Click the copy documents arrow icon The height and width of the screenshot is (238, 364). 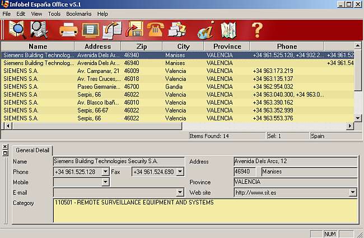tap(113, 30)
